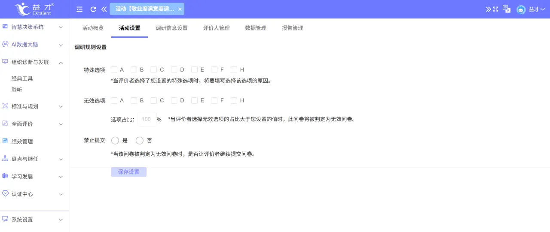Expand the 智慧决策系统 chevron
Viewport: 550px width, 232px height.
click(x=61, y=27)
